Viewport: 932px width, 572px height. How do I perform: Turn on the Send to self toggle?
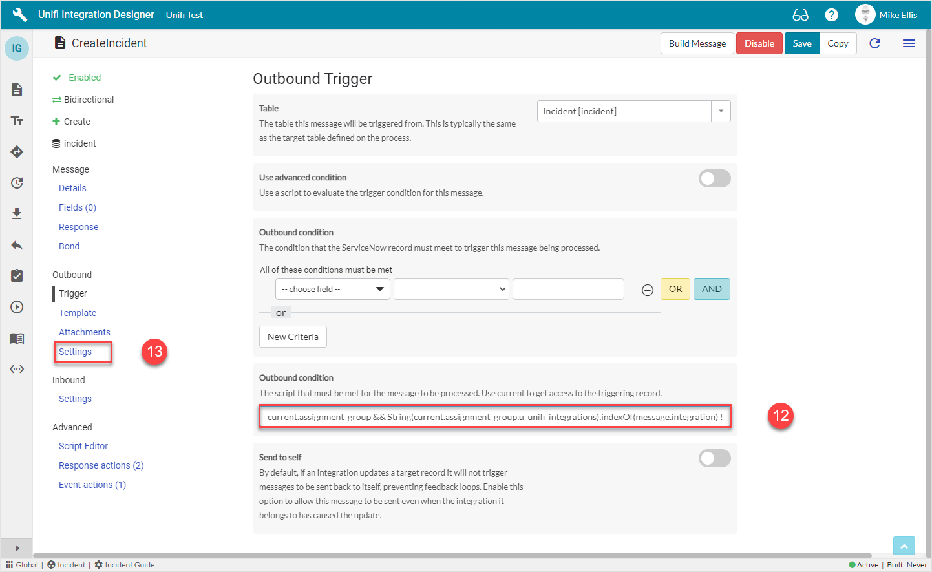tap(714, 458)
